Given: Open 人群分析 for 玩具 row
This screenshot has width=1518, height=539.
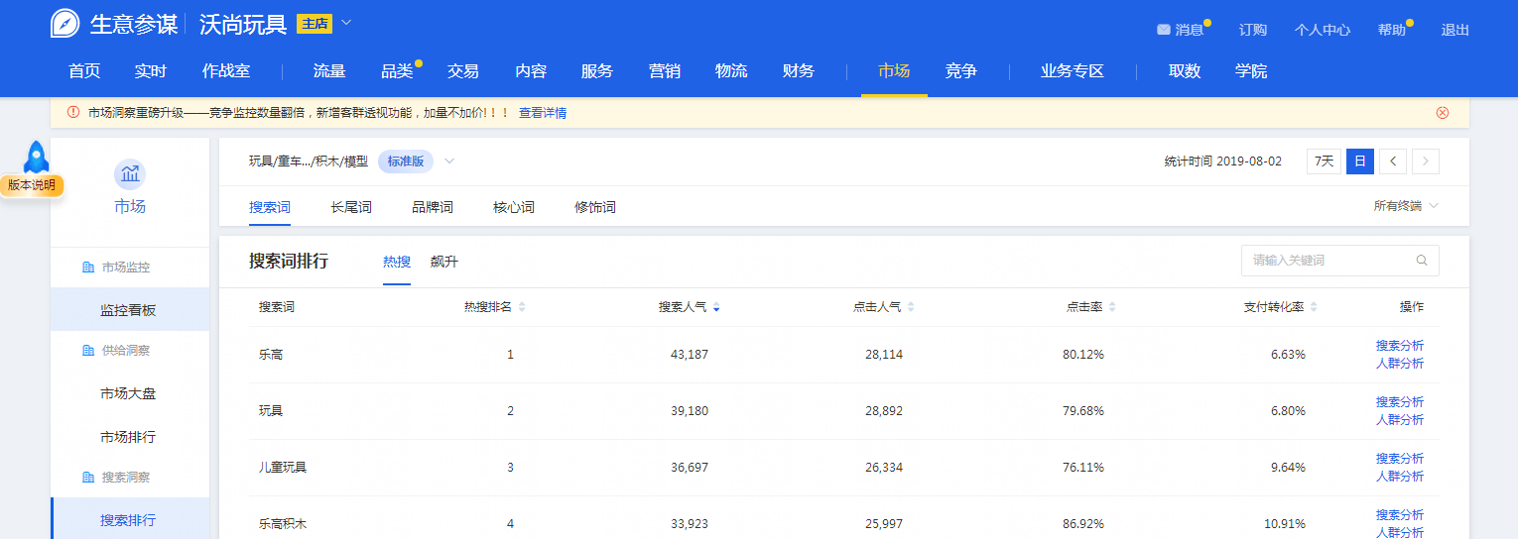Looking at the screenshot, I should click(1400, 419).
